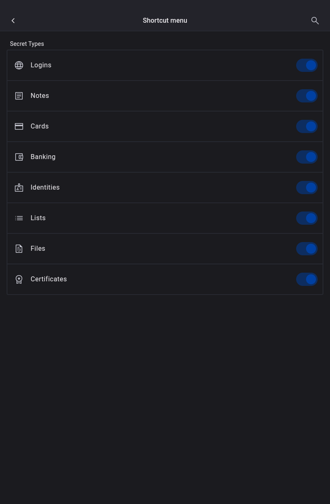Viewport: 330px width, 504px height.
Task: Select the Certificates label text
Action: [49, 279]
